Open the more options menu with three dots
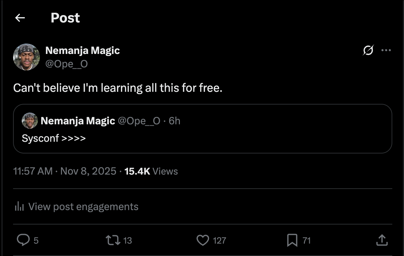 coord(387,50)
